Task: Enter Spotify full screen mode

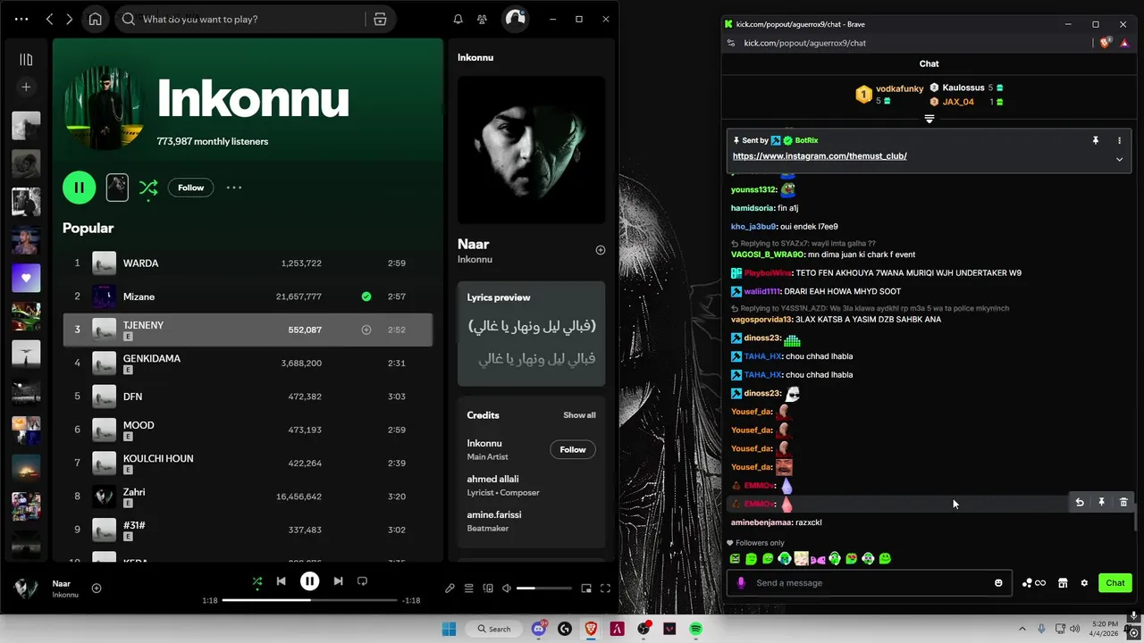Action: click(x=605, y=588)
